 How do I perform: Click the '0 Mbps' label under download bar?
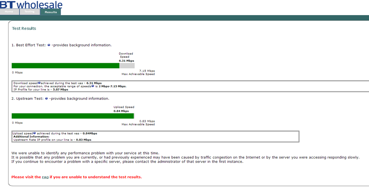(17, 72)
